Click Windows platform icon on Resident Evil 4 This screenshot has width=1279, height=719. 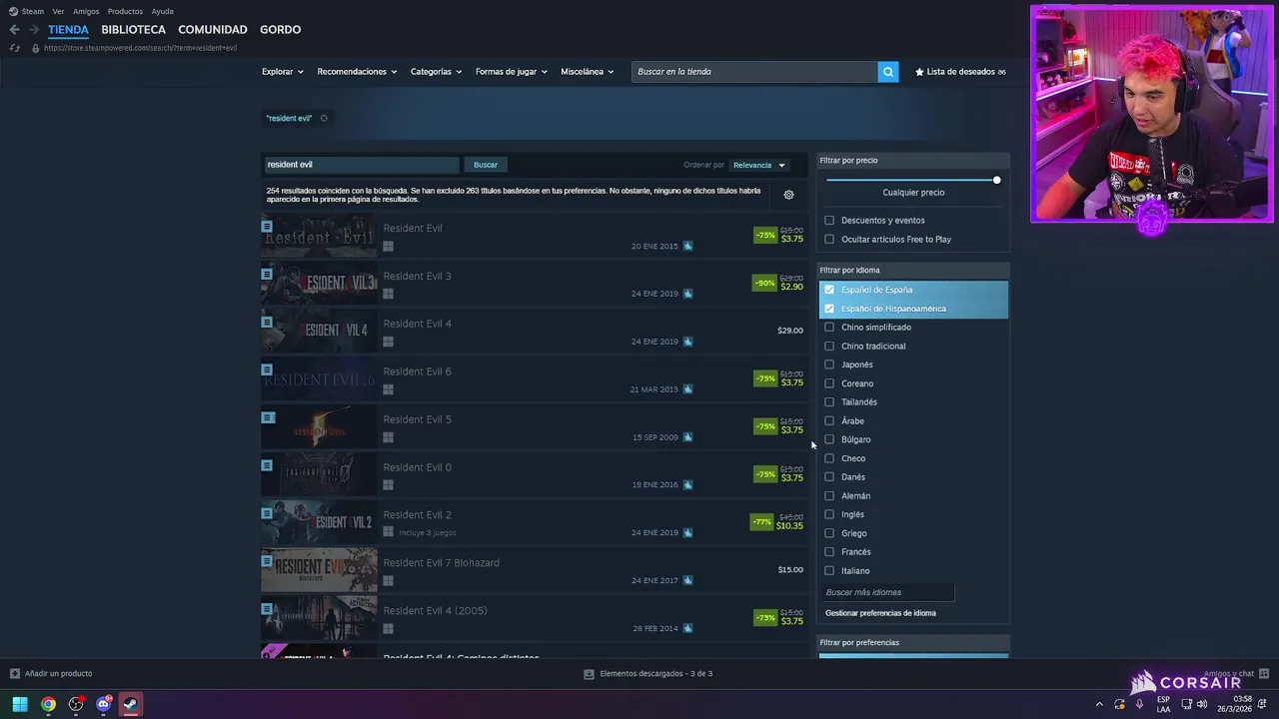coord(388,342)
